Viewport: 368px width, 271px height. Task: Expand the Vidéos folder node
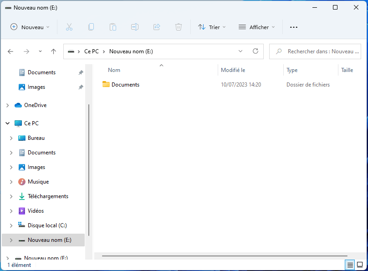tap(11, 211)
